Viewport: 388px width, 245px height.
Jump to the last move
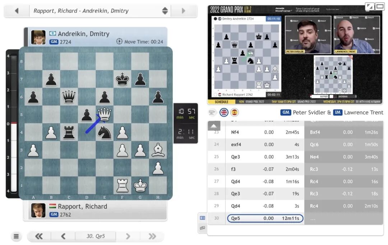[152, 236]
